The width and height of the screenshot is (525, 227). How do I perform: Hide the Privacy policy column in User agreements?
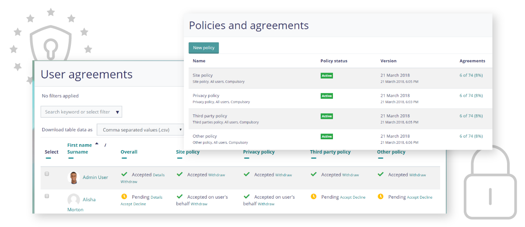(x=246, y=158)
